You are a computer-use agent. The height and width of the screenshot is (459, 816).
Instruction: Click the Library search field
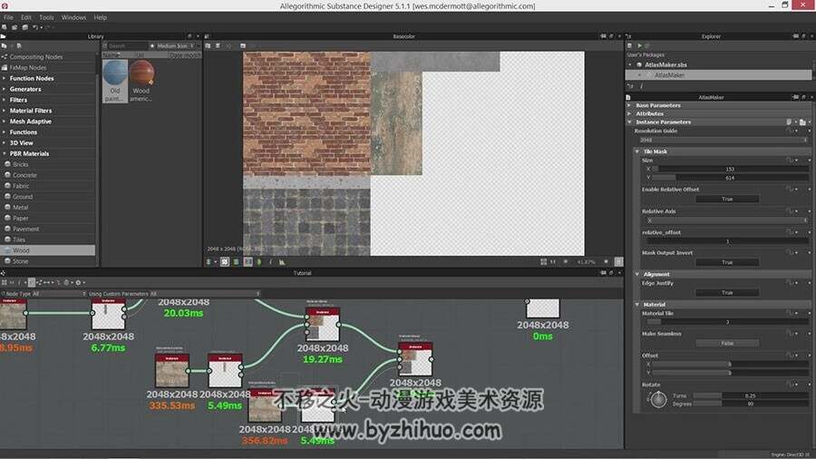(x=127, y=45)
